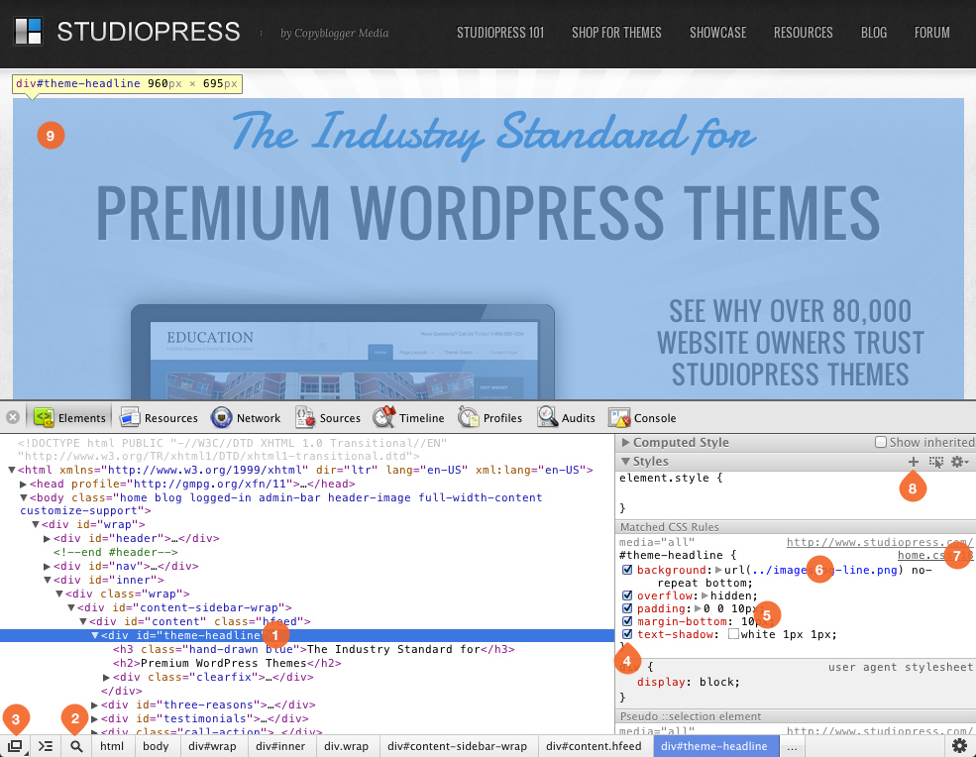
Task: Open the DevTools settings gear at bottom right
Action: (958, 746)
